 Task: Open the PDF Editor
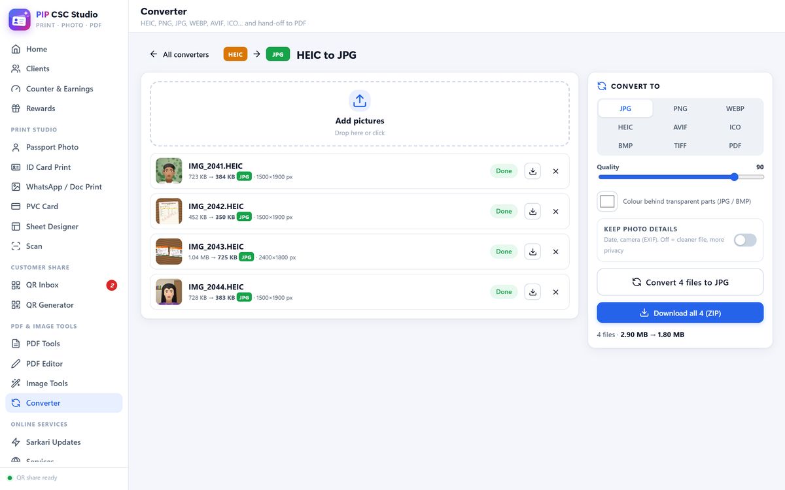64,364
